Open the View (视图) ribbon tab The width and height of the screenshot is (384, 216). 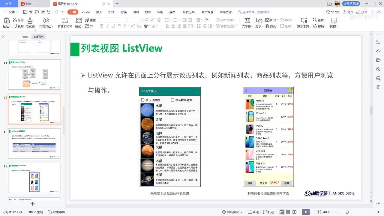[172, 12]
